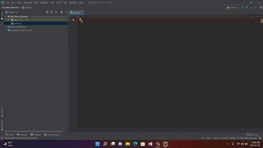
Task: Close the main.py editor tab
Action: tap(83, 12)
